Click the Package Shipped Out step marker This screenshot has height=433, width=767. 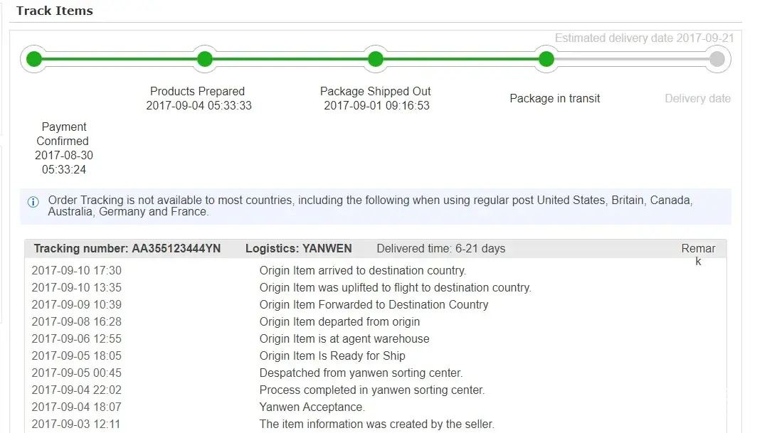pos(375,59)
